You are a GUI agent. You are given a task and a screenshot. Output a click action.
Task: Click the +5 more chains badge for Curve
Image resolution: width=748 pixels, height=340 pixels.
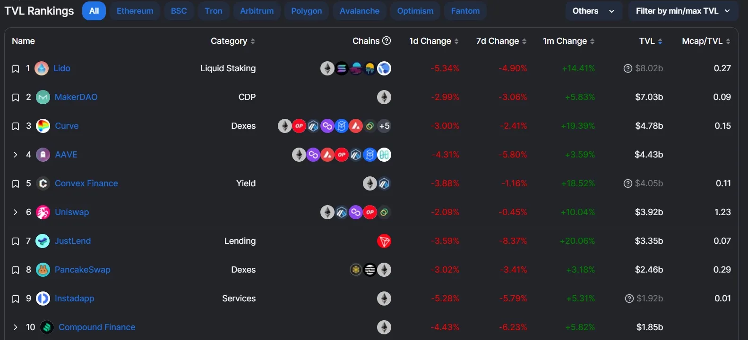(x=385, y=126)
